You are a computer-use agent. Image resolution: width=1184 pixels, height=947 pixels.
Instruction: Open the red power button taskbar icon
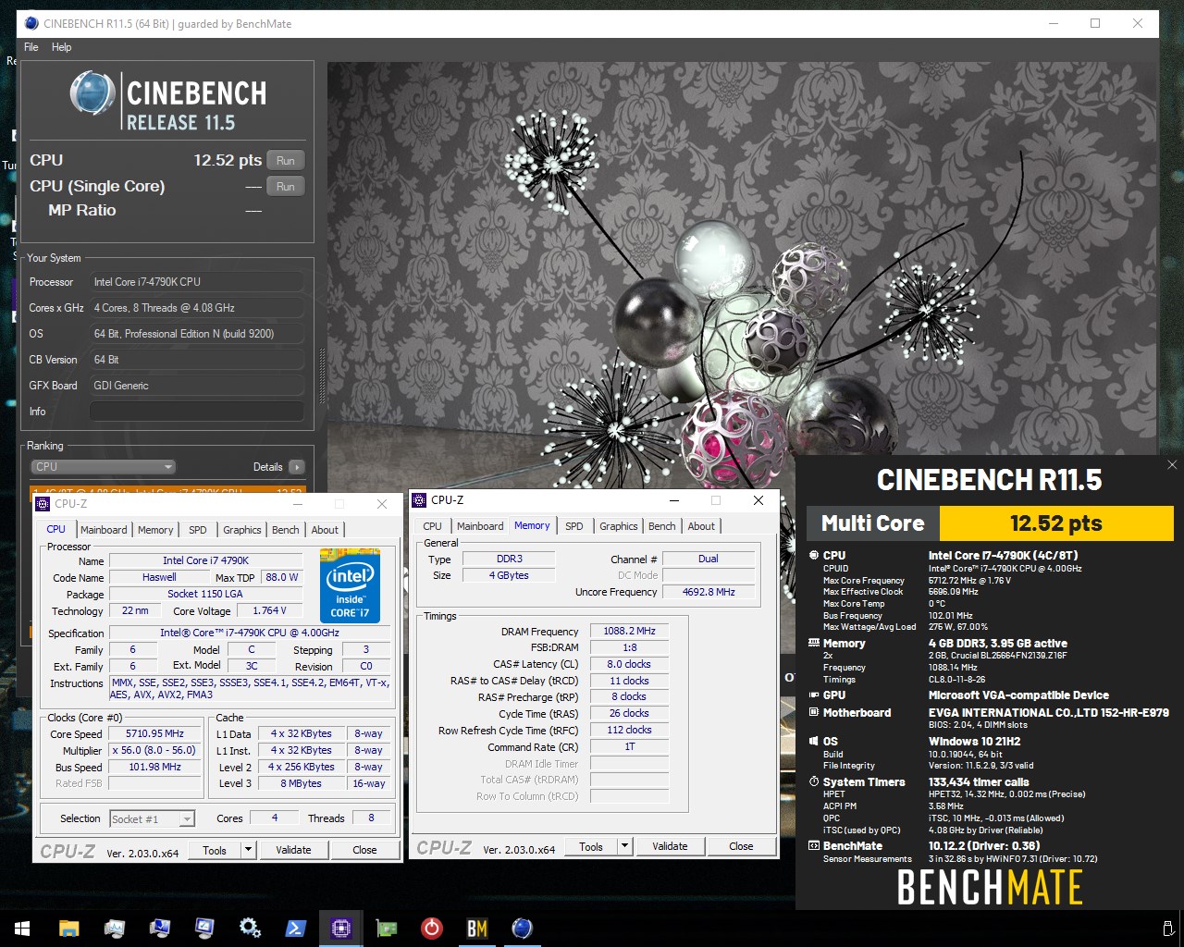tap(431, 929)
